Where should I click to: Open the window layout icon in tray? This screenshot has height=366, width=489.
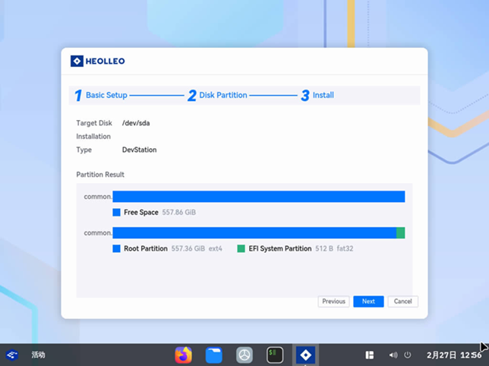[370, 355]
